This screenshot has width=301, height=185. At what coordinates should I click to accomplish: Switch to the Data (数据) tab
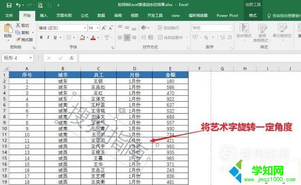101,15
